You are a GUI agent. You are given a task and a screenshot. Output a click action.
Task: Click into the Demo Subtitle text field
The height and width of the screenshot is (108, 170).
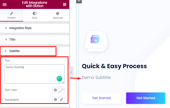(x=35, y=74)
